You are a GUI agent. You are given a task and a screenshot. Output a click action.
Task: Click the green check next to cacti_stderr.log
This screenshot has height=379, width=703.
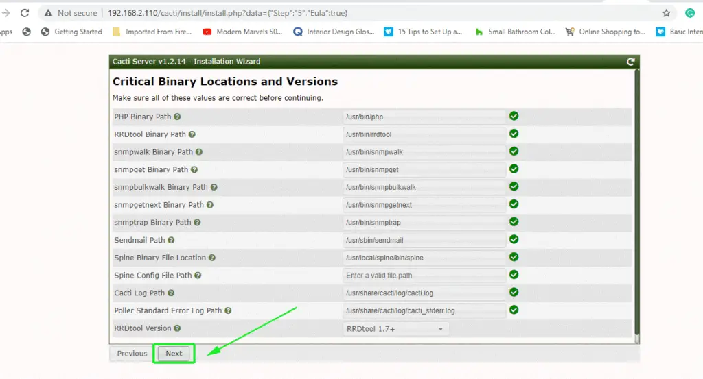click(x=514, y=310)
